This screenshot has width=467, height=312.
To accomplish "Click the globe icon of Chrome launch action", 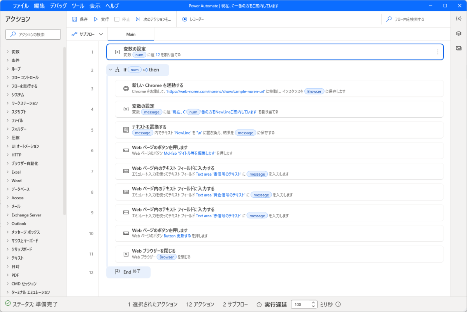I will click(x=126, y=88).
